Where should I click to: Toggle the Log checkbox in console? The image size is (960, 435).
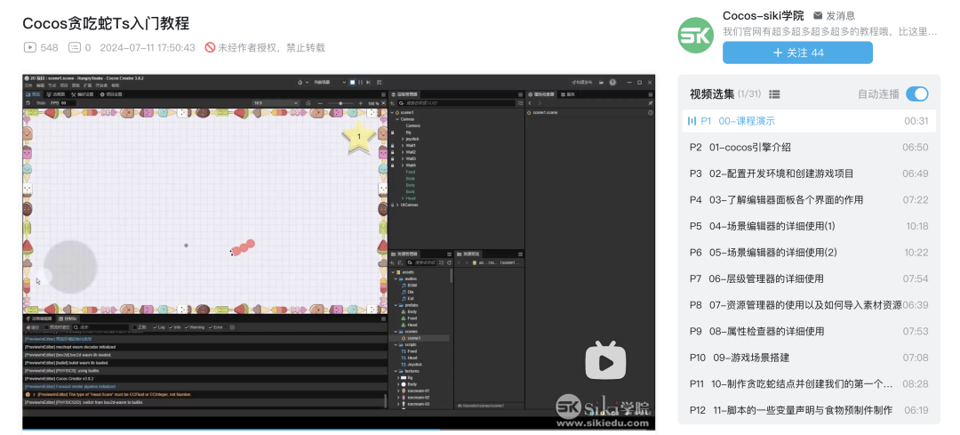point(155,327)
